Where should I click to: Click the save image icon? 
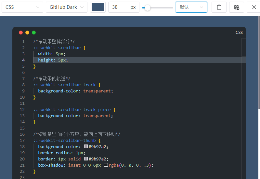(237, 7)
